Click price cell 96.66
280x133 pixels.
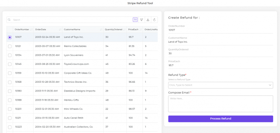pyautogui.click(x=132, y=82)
